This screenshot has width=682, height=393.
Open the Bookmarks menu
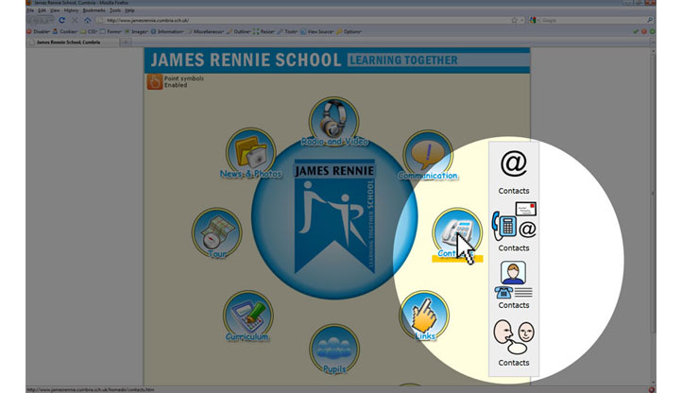pos(94,10)
